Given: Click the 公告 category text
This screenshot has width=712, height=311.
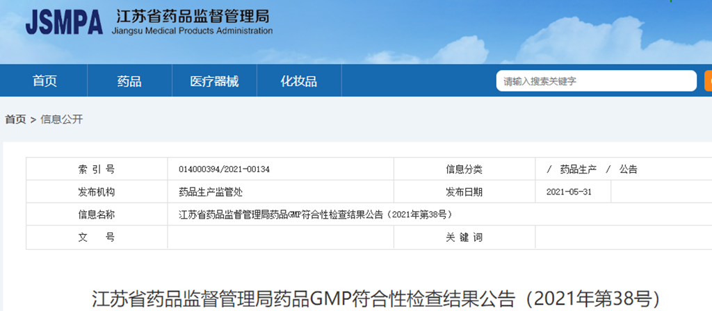Looking at the screenshot, I should point(629,169).
